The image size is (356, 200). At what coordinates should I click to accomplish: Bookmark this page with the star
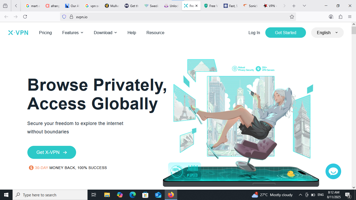pyautogui.click(x=292, y=17)
